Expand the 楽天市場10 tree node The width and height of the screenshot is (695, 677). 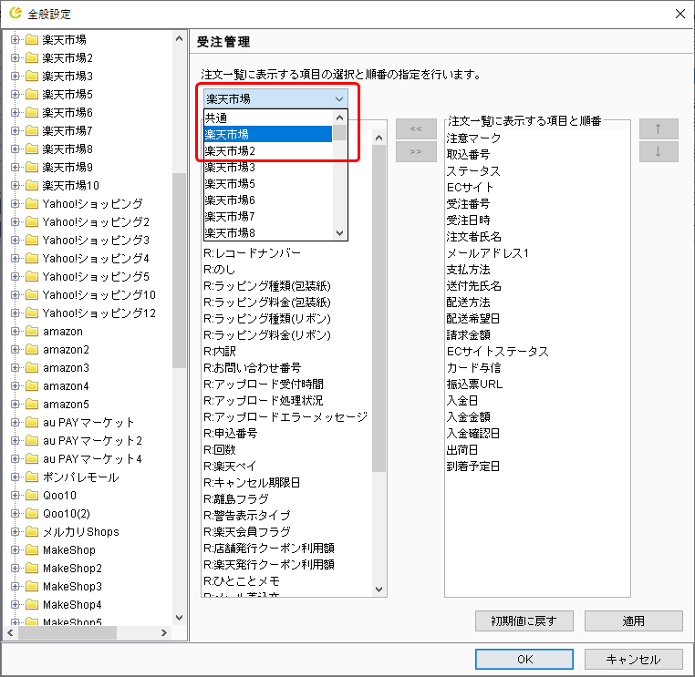click(16, 186)
